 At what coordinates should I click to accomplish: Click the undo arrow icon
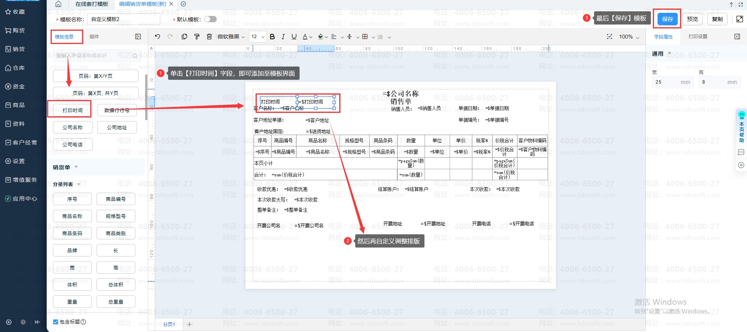157,37
